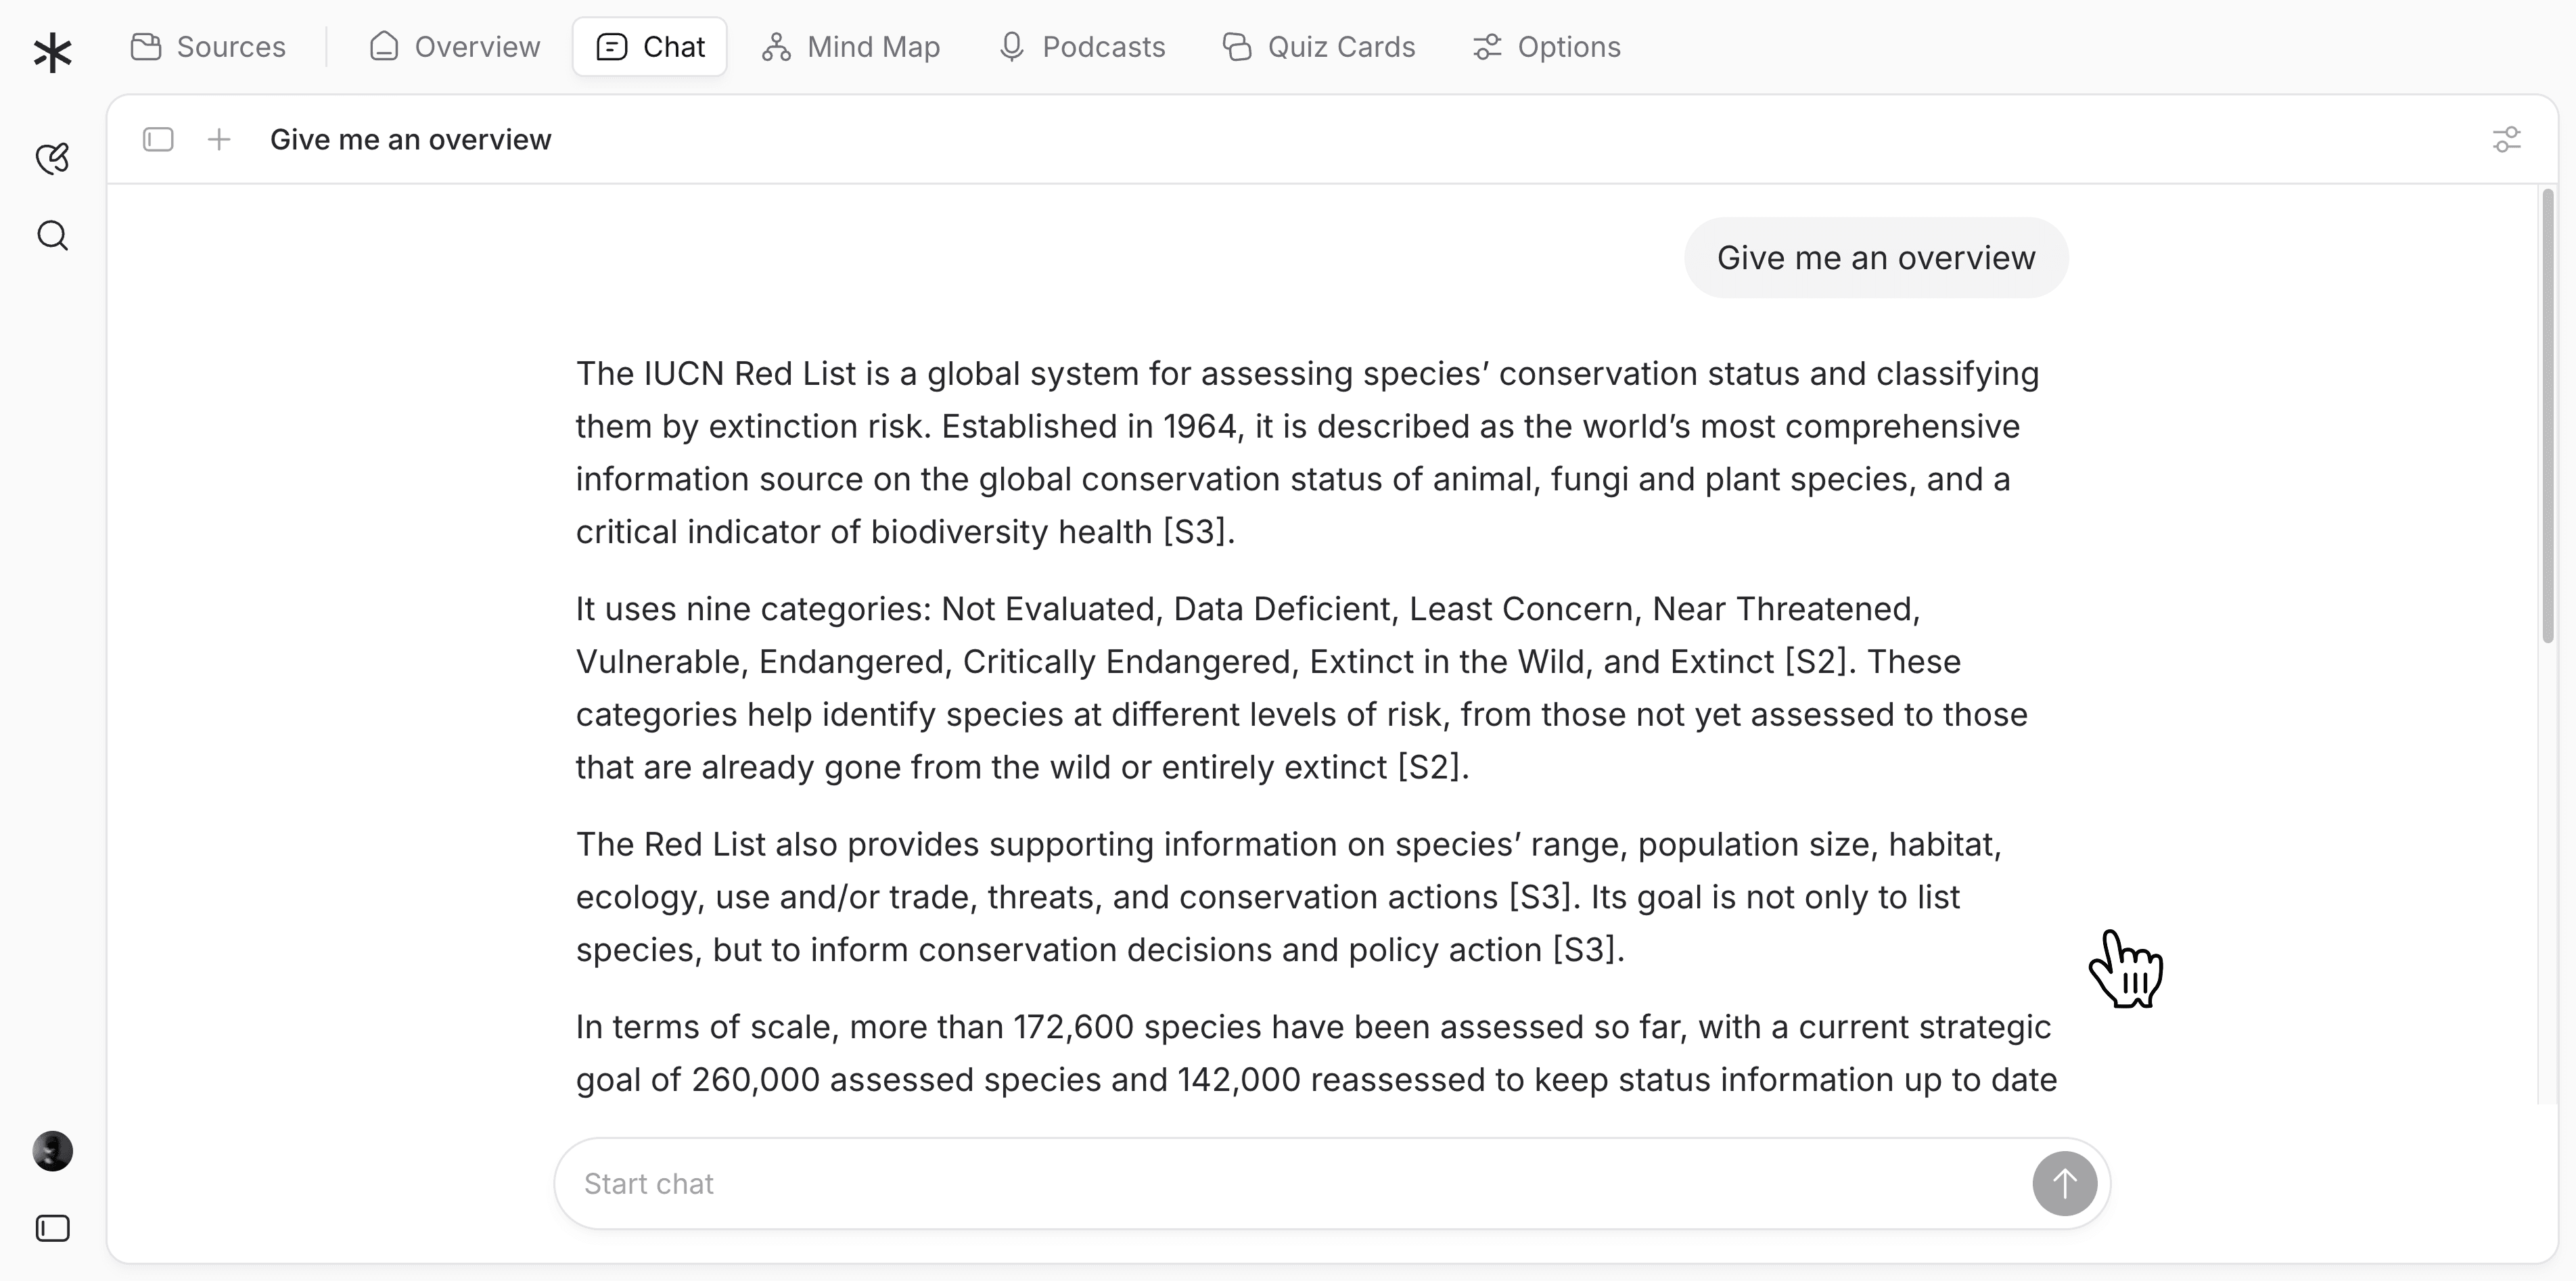This screenshot has height=1281, width=2576.
Task: Toggle the chat list panel icon
Action: click(x=158, y=139)
